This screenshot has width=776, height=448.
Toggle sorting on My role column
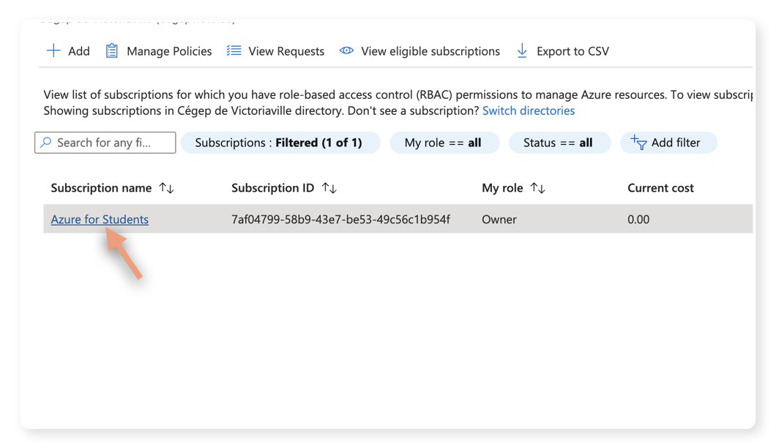(539, 187)
